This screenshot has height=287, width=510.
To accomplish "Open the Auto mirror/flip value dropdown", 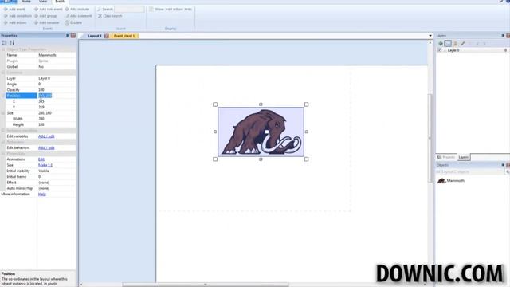I will pyautogui.click(x=57, y=188).
